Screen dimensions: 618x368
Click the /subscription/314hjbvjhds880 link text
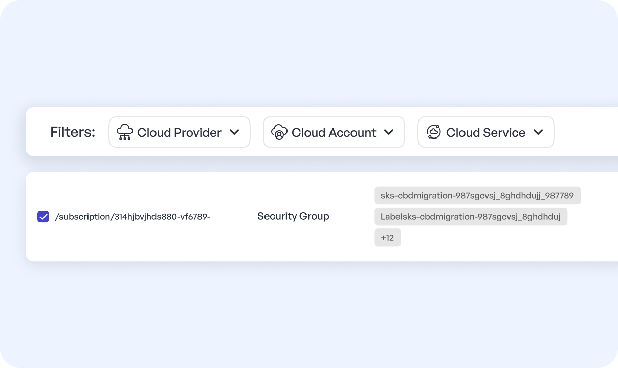(x=133, y=216)
